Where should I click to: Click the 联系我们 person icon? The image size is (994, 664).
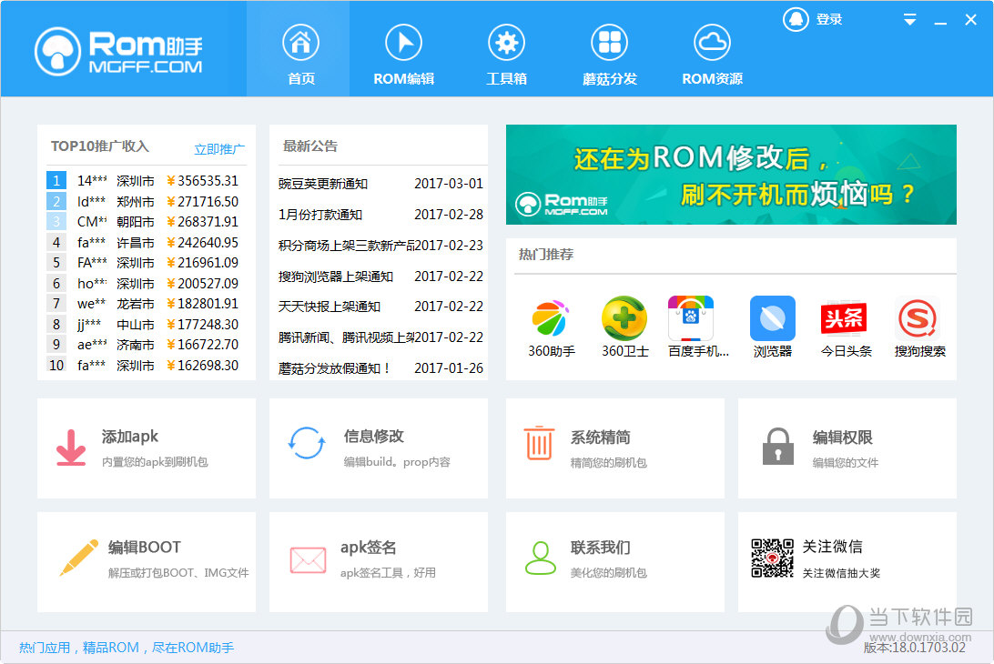(540, 558)
